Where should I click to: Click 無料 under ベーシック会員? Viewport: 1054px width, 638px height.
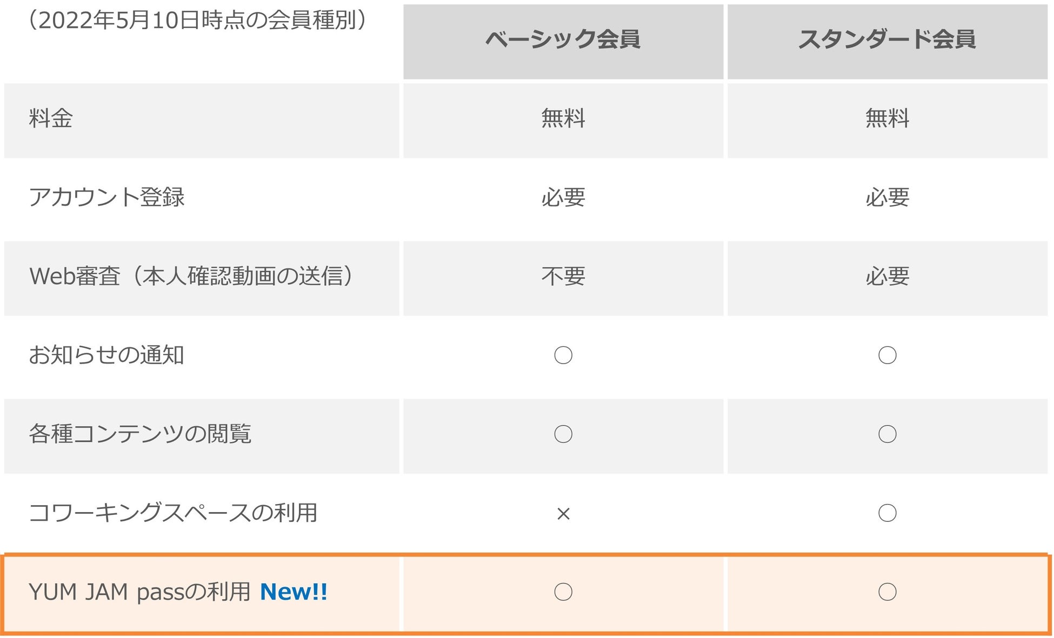563,118
